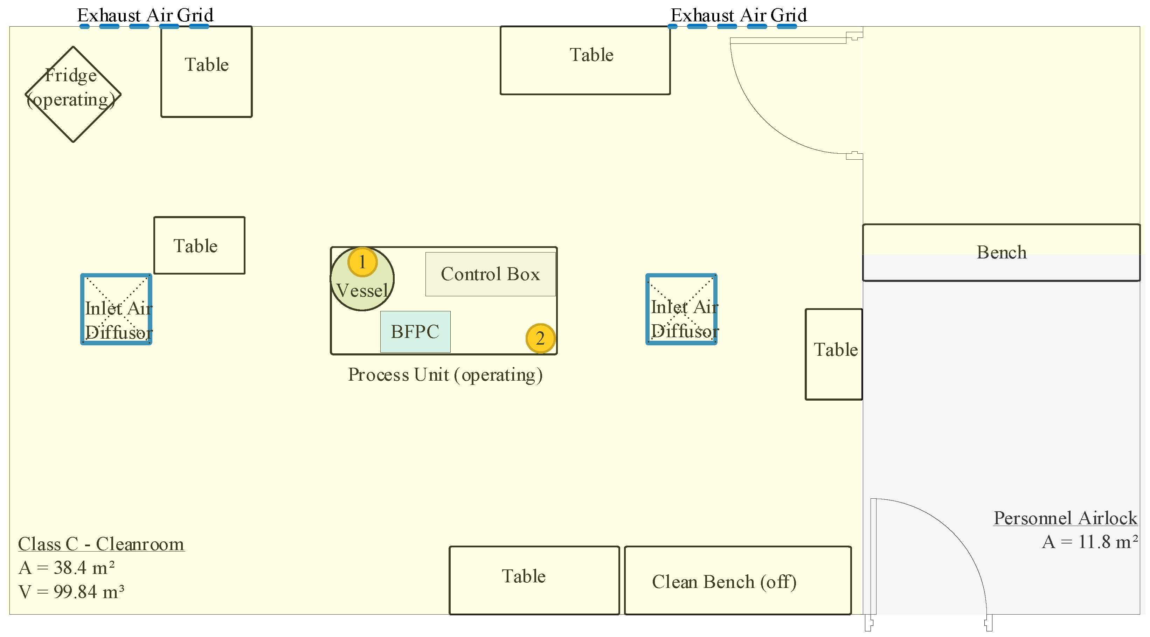Click yellow marker number 1

click(x=362, y=262)
